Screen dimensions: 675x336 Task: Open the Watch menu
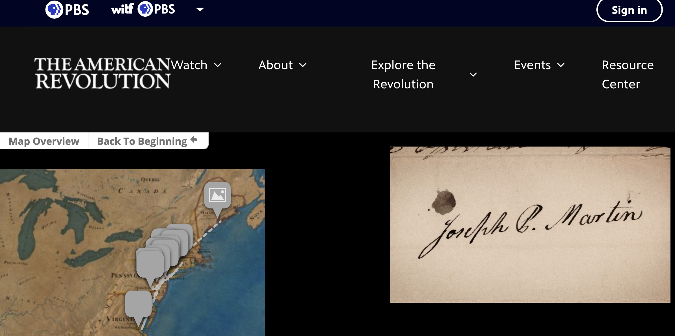pyautogui.click(x=189, y=65)
